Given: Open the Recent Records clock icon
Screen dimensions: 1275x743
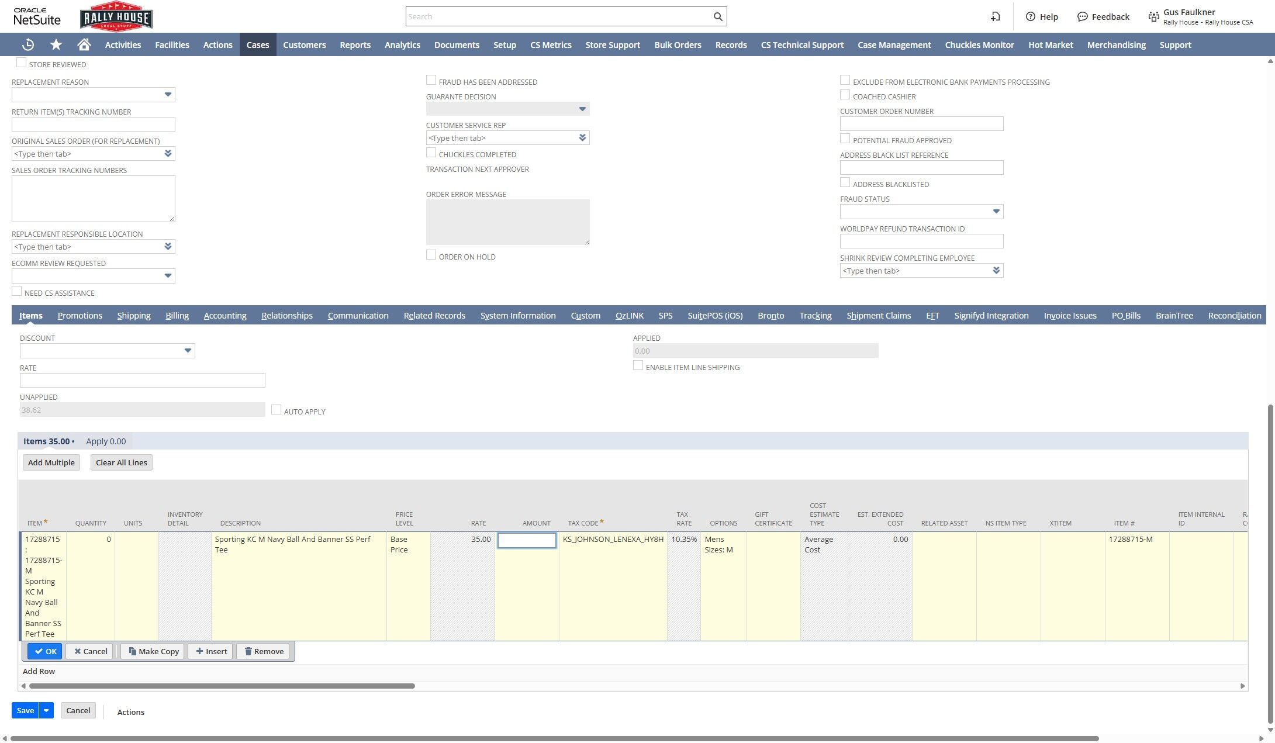Looking at the screenshot, I should pyautogui.click(x=28, y=45).
